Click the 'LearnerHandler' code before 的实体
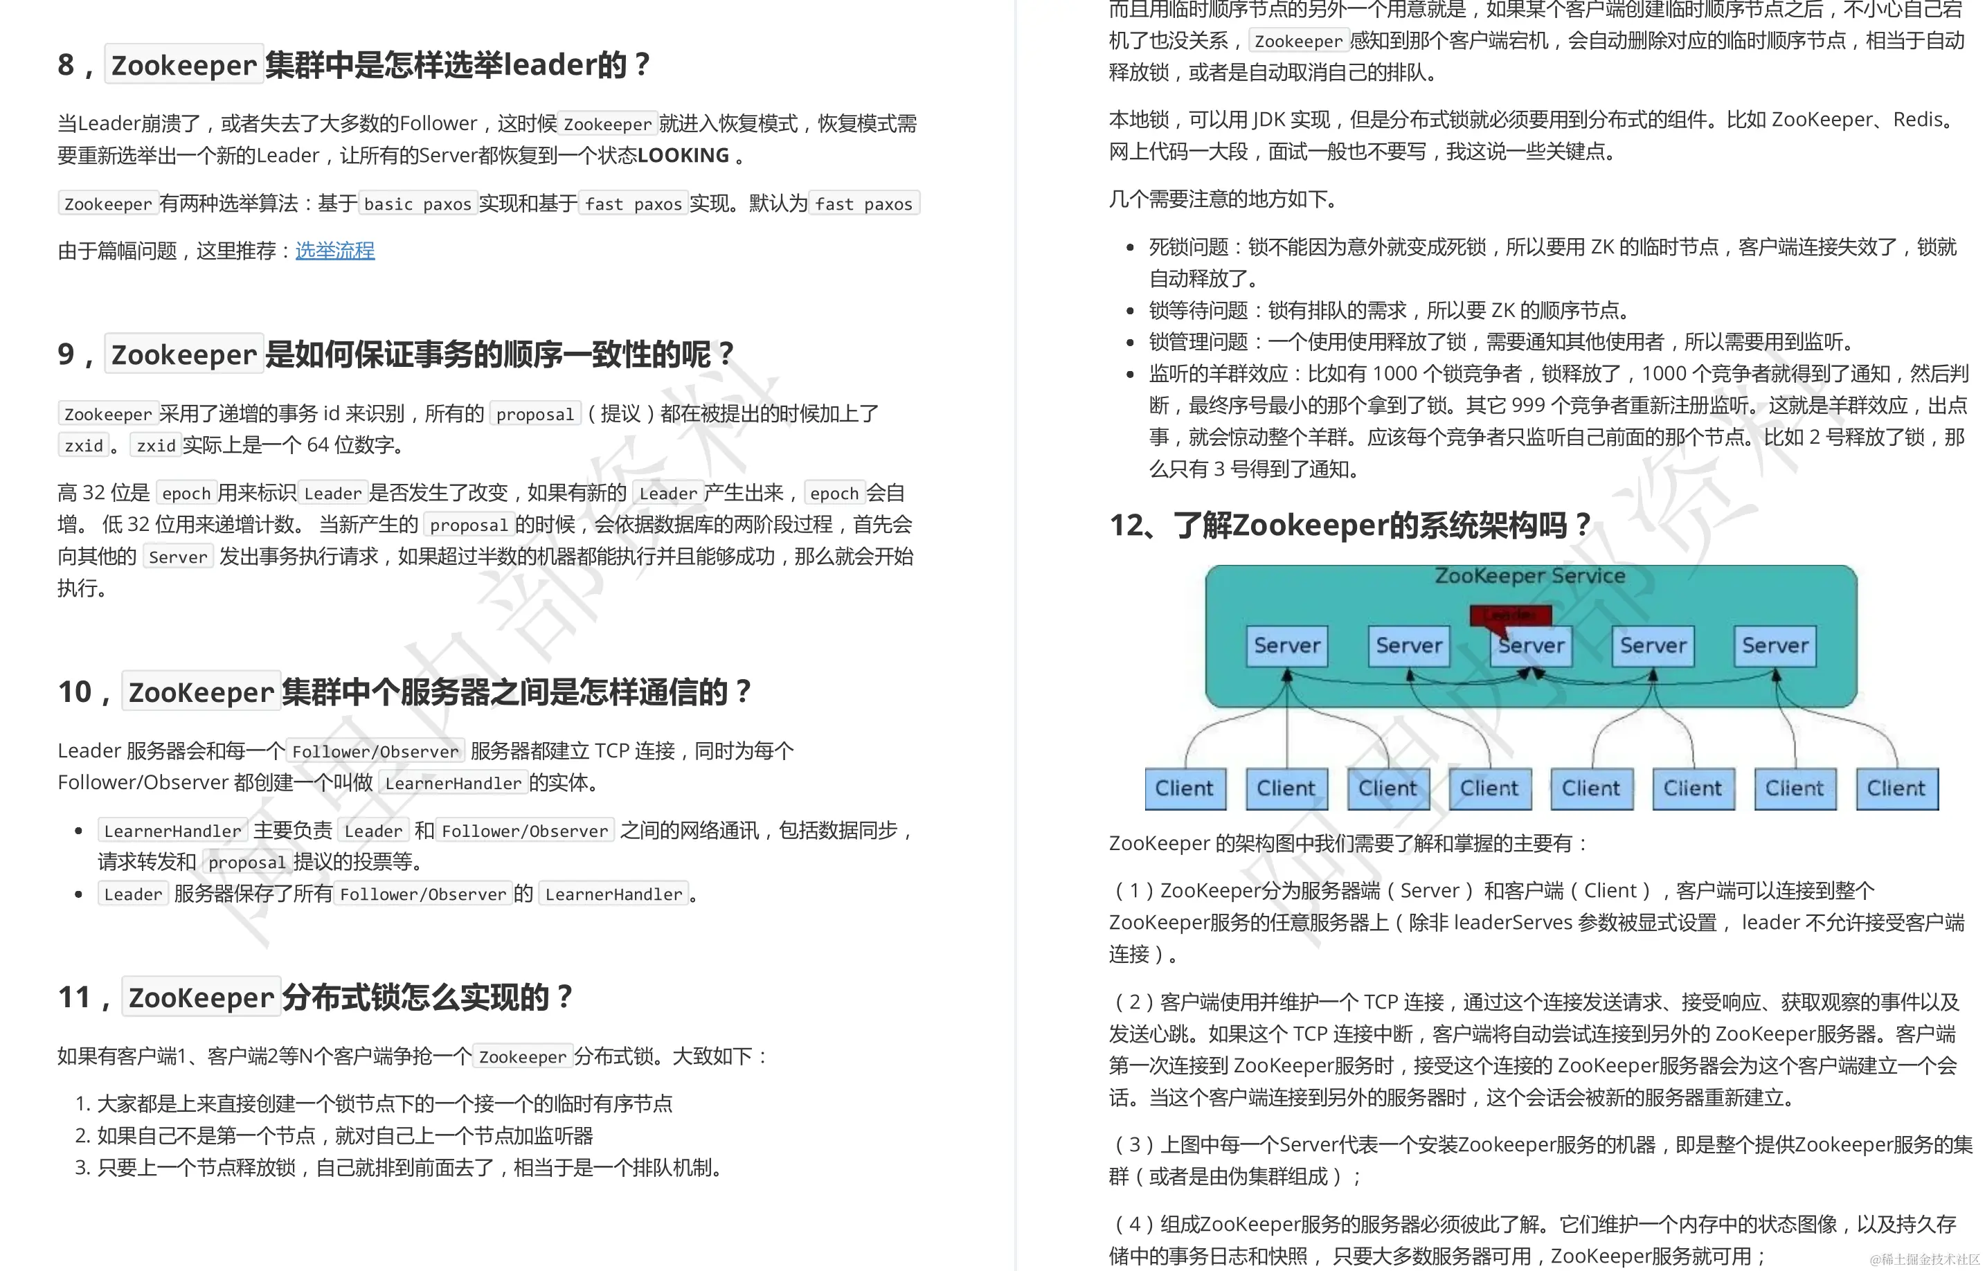 (x=453, y=783)
